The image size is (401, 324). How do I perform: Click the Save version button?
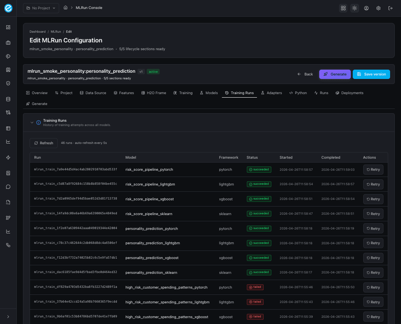coord(371,74)
